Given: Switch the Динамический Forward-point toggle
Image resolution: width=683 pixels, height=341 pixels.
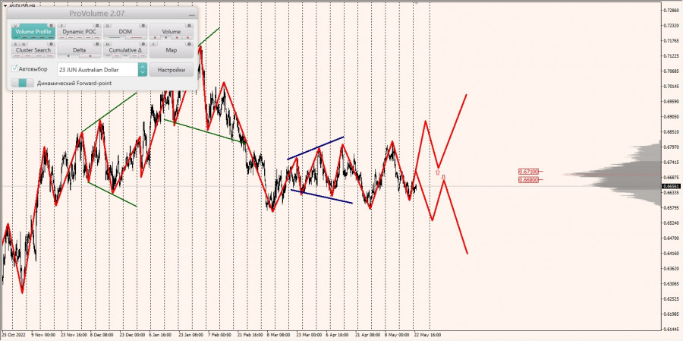Looking at the screenshot, I should pos(23,83).
